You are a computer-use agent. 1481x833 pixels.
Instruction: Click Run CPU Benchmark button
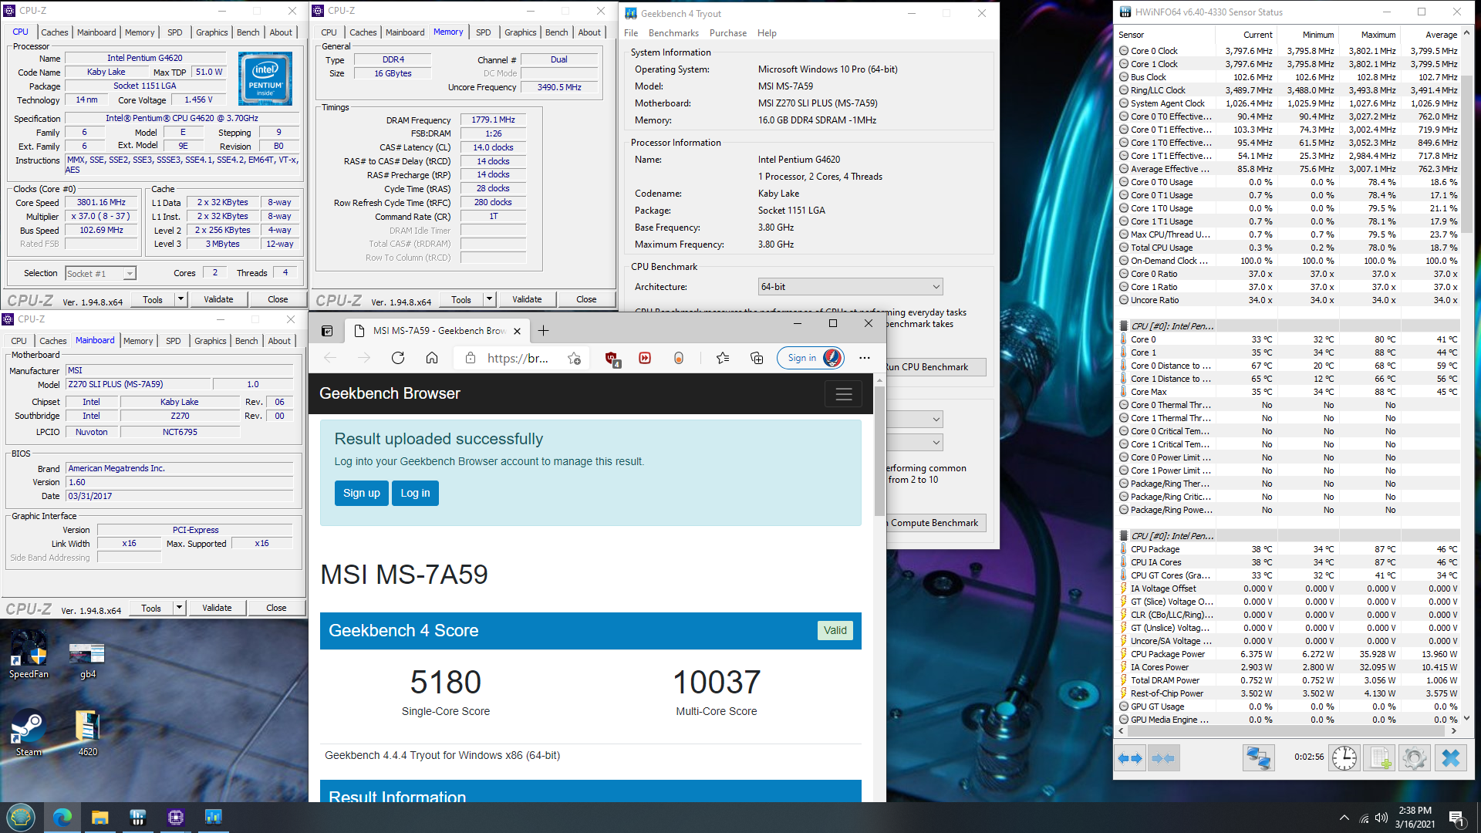pos(935,367)
